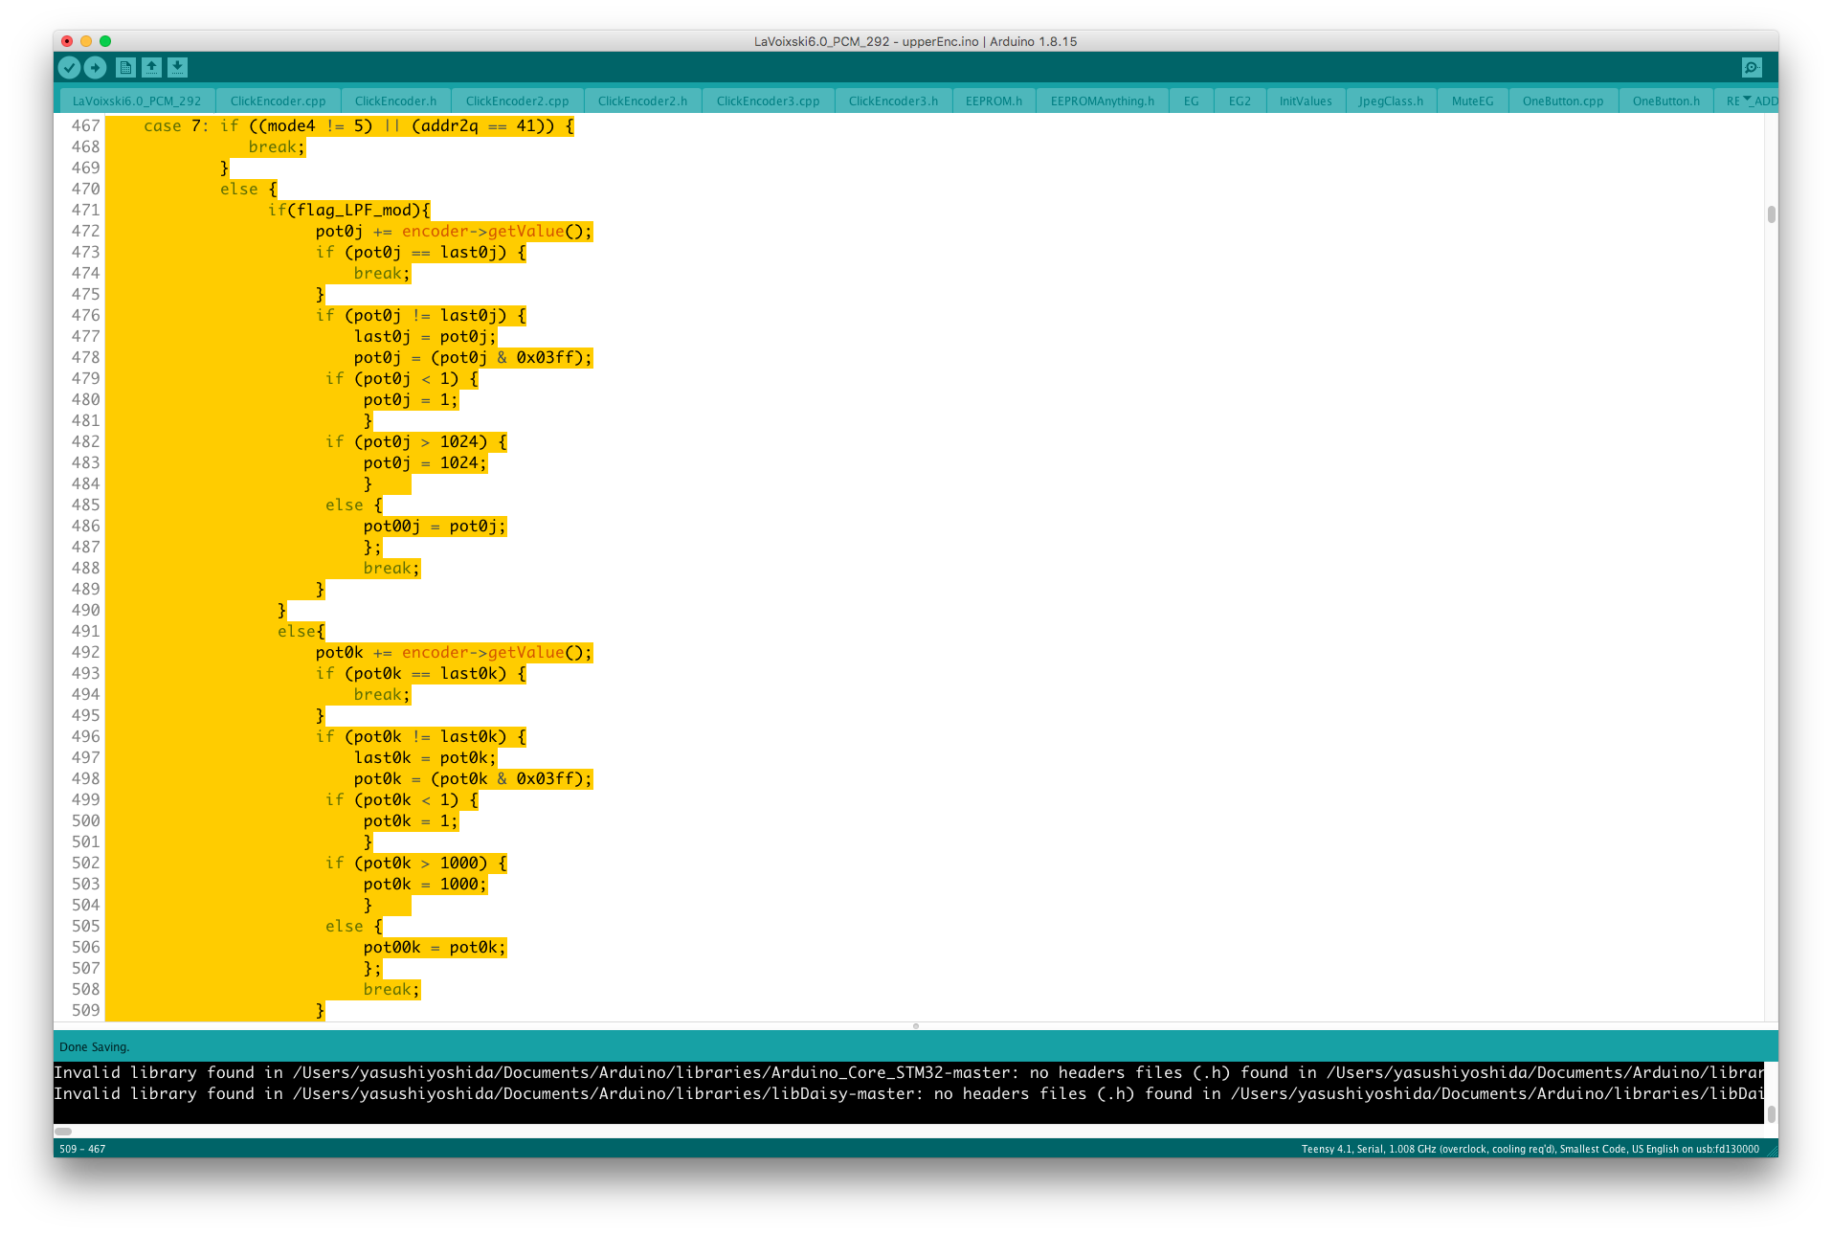Click the console vertical scrollbar thumb

[1772, 1113]
